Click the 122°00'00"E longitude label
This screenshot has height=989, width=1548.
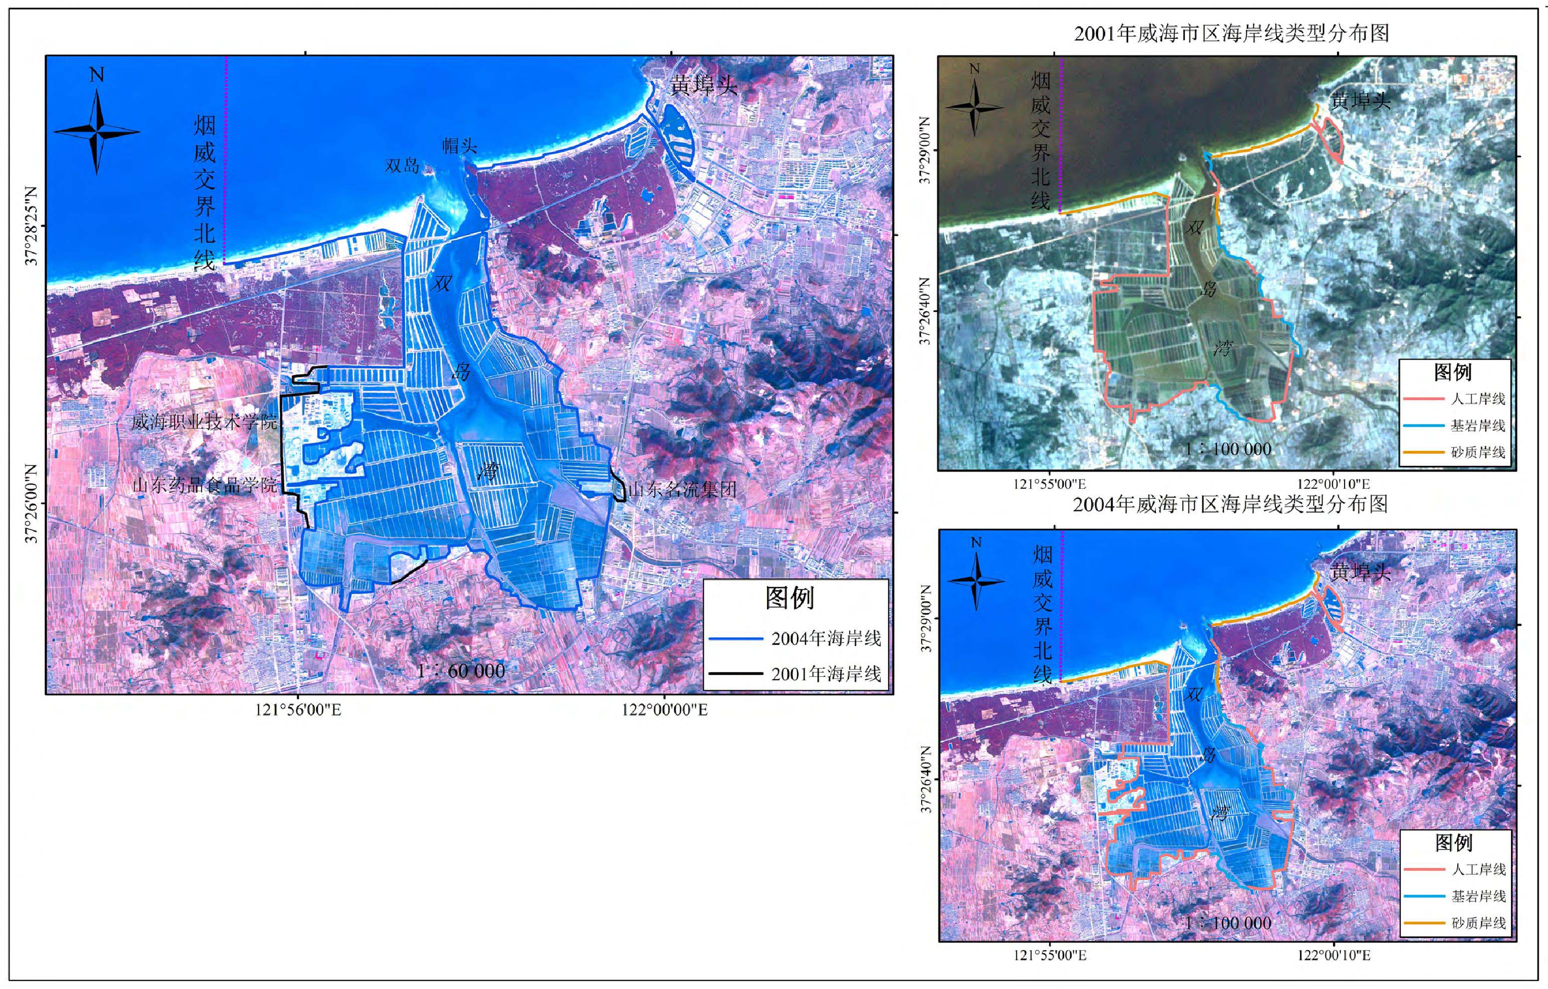click(665, 710)
